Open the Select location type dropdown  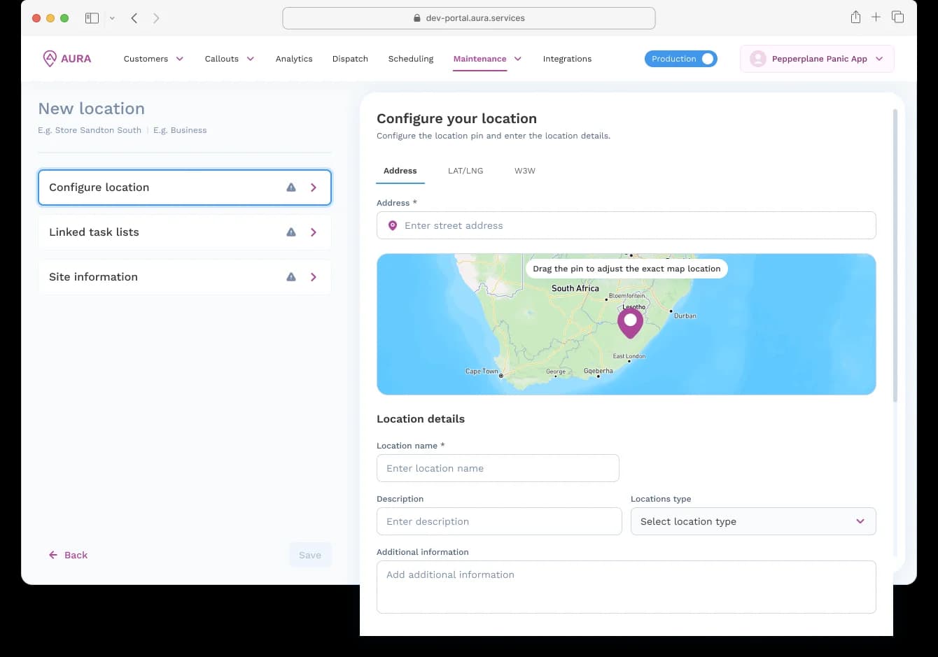click(x=752, y=521)
